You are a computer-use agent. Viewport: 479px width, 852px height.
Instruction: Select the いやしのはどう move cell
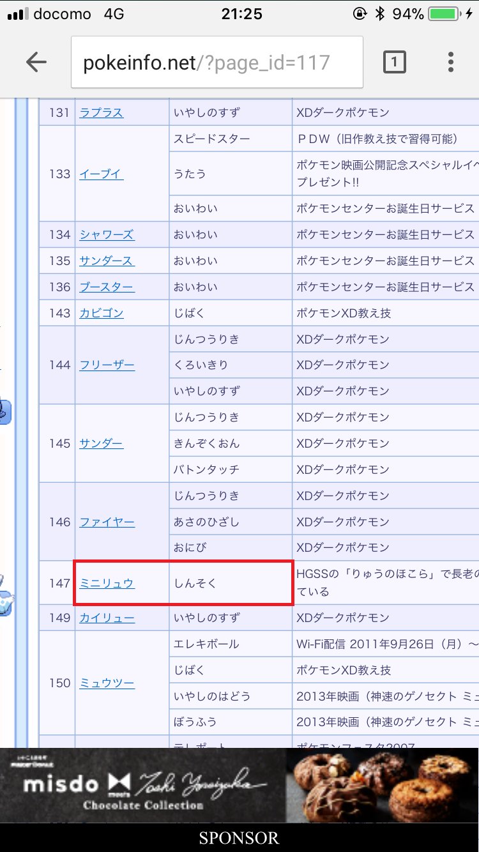point(231,696)
